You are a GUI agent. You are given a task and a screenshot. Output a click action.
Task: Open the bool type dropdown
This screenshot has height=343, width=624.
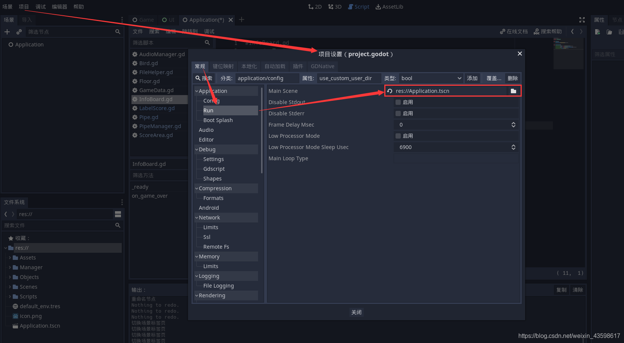[x=431, y=78]
